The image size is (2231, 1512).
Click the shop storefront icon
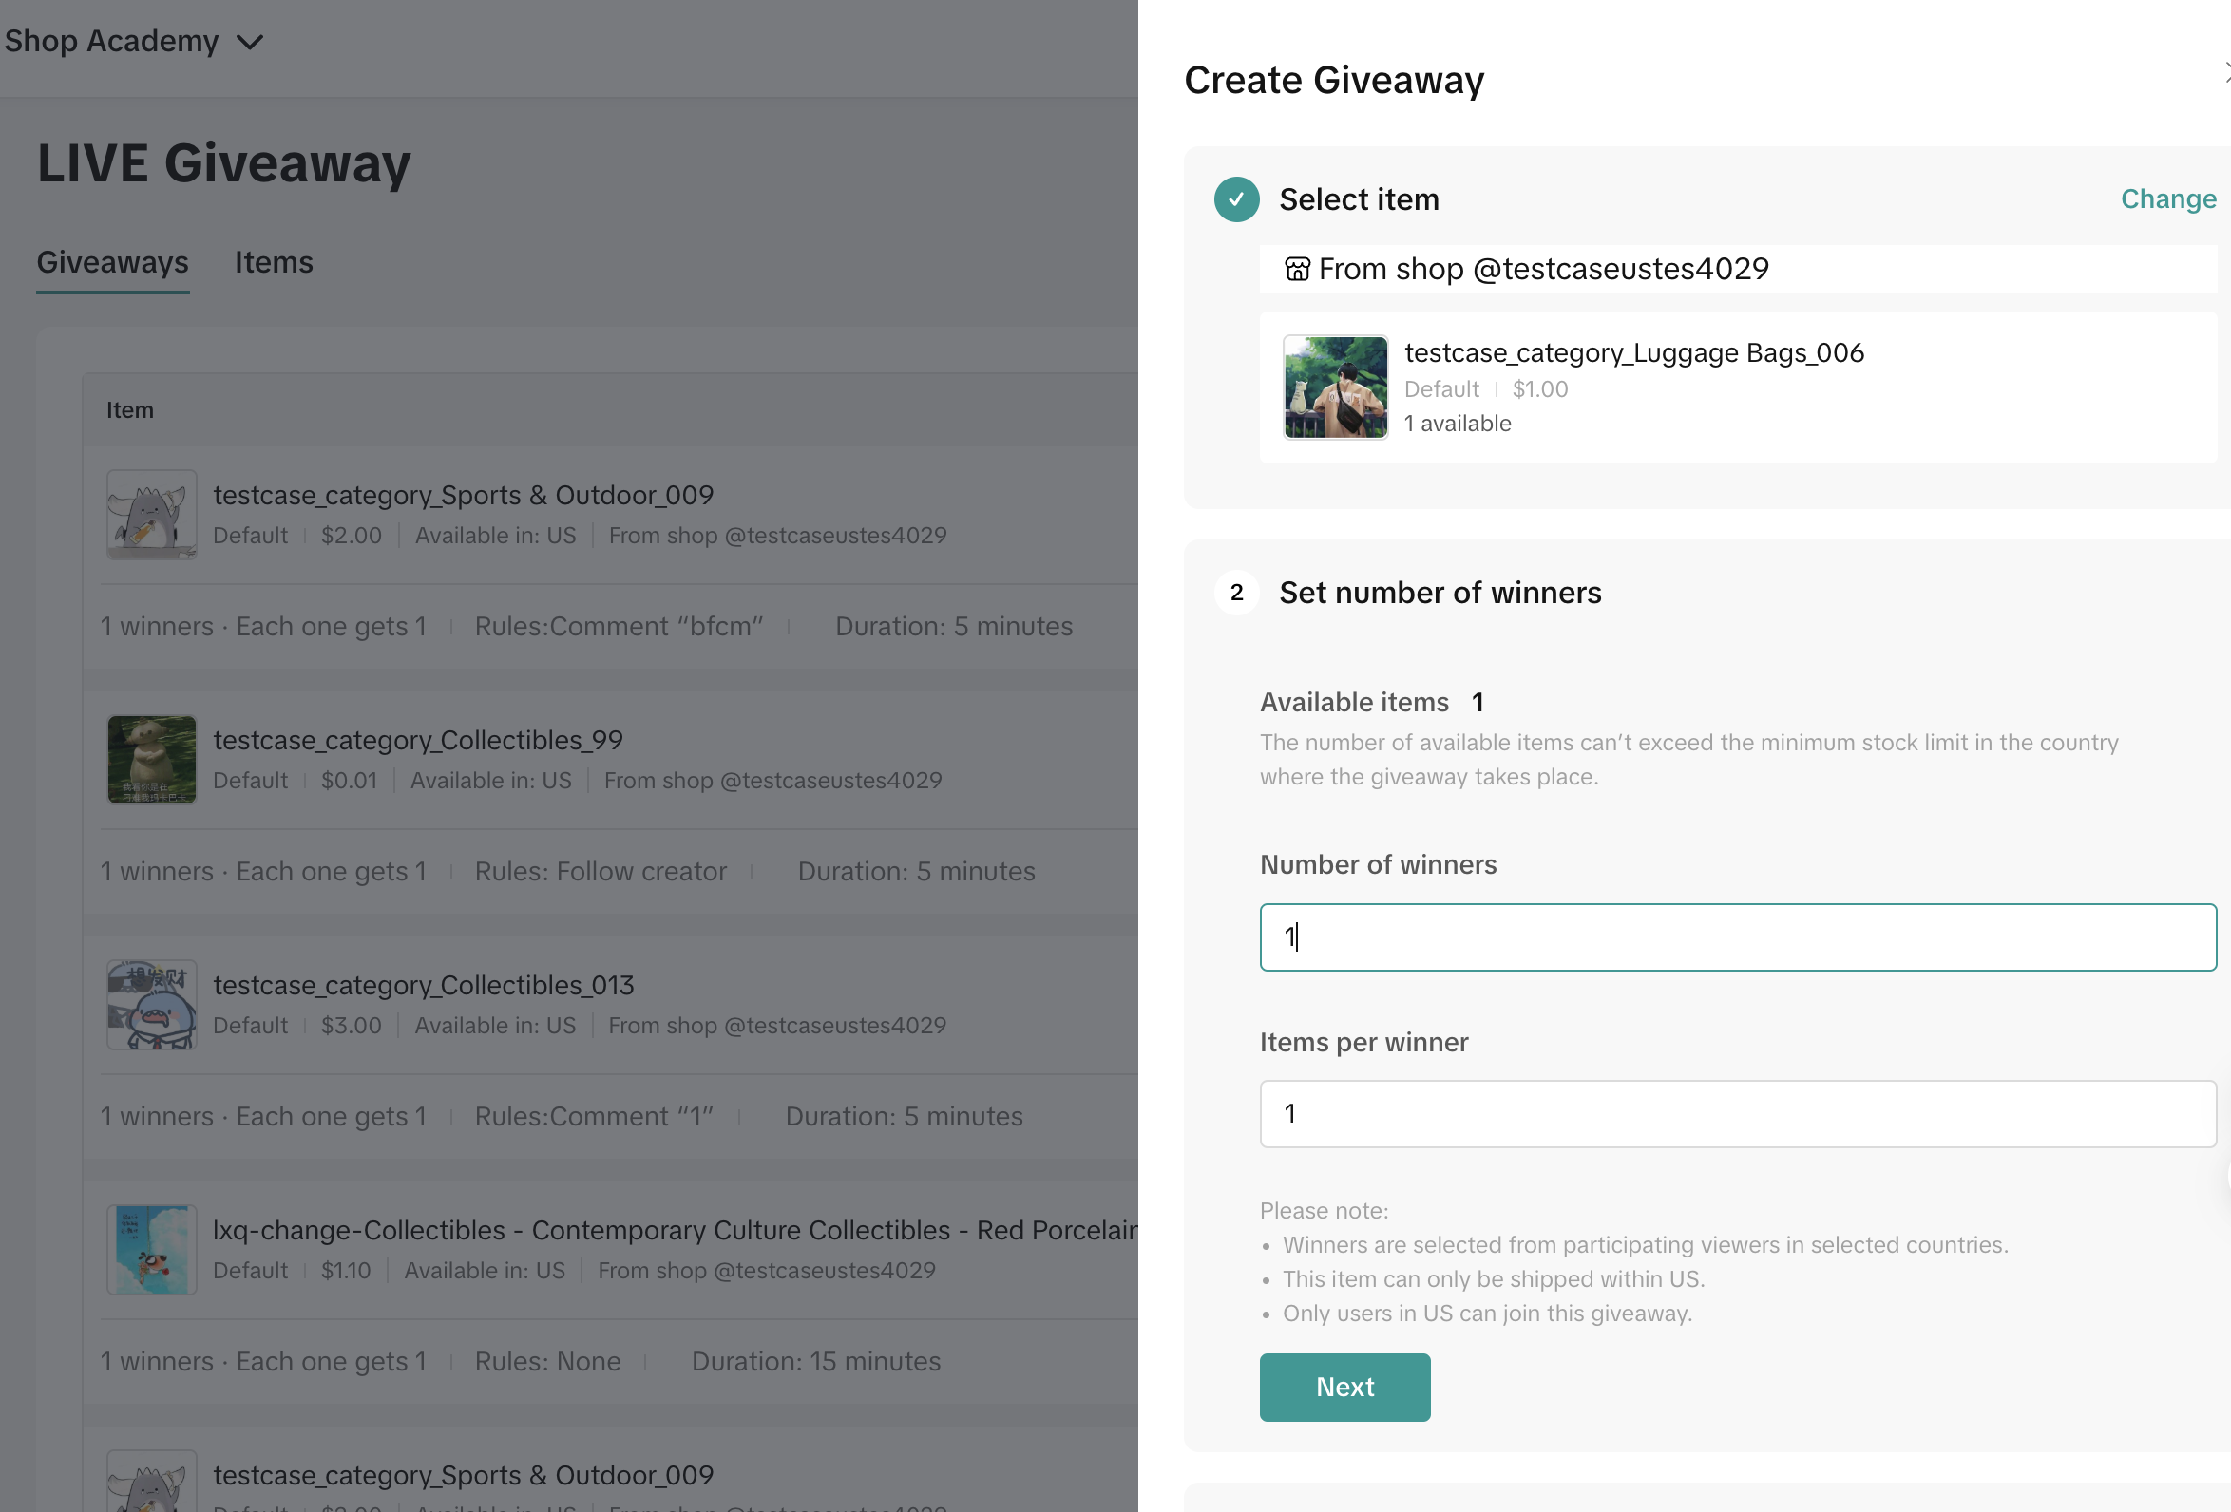coord(1297,270)
